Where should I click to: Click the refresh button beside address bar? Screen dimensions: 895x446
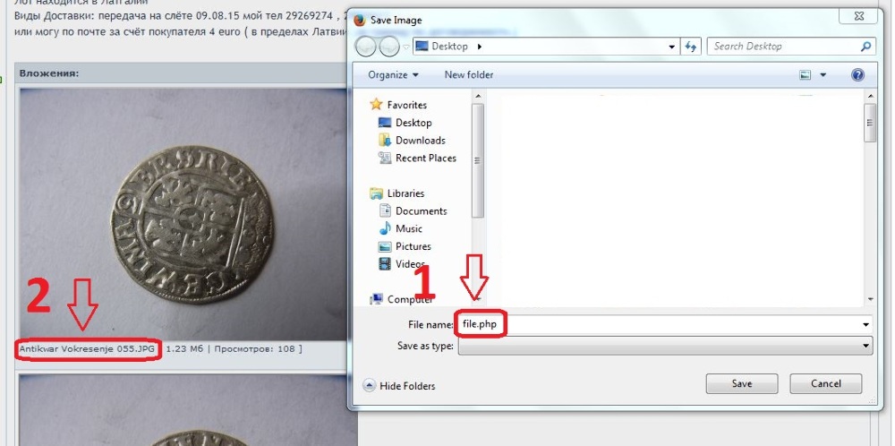691,47
